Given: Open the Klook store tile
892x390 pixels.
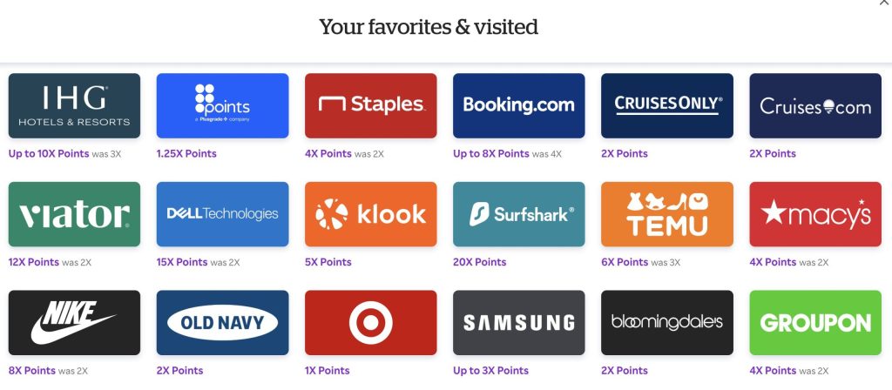Looking at the screenshot, I should [371, 214].
